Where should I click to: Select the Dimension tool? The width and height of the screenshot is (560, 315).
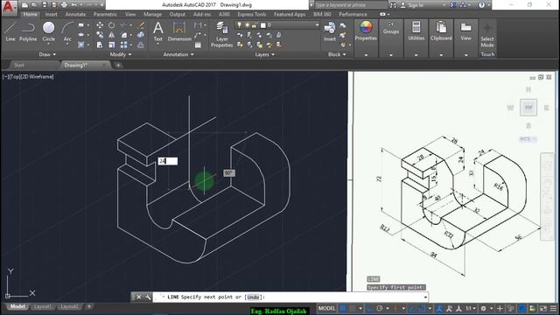pos(179,31)
